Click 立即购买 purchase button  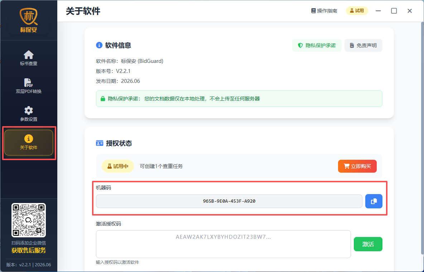pos(357,166)
